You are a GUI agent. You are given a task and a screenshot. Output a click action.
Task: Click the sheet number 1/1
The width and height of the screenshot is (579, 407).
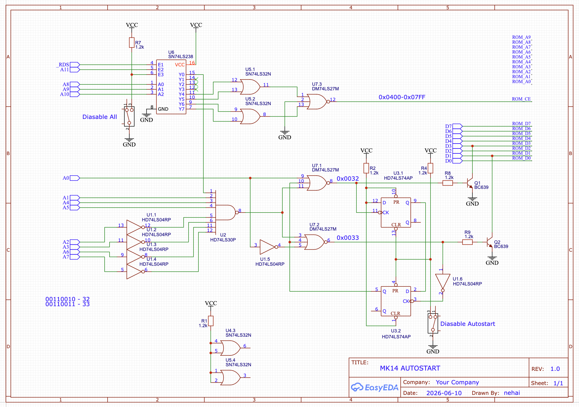pyautogui.click(x=558, y=383)
